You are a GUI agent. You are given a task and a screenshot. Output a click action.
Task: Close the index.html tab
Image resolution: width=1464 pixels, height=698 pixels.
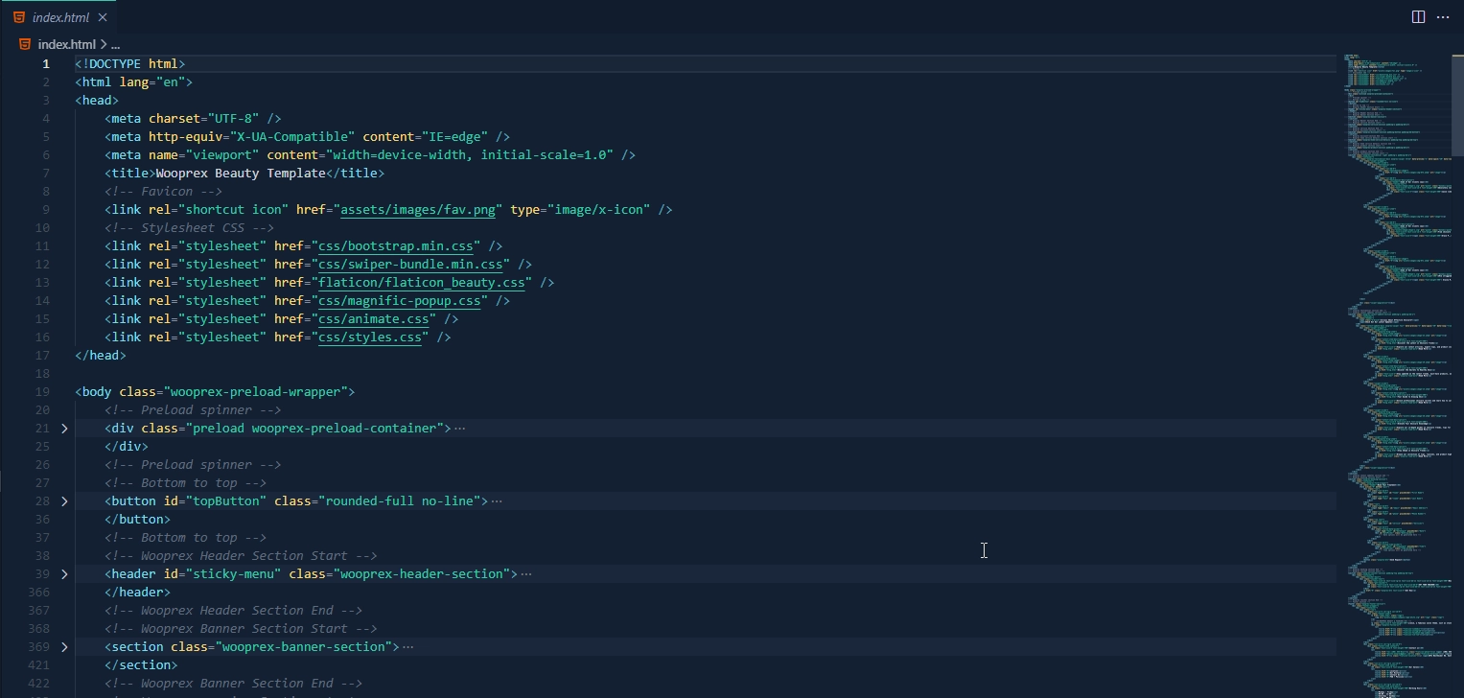coord(103,16)
